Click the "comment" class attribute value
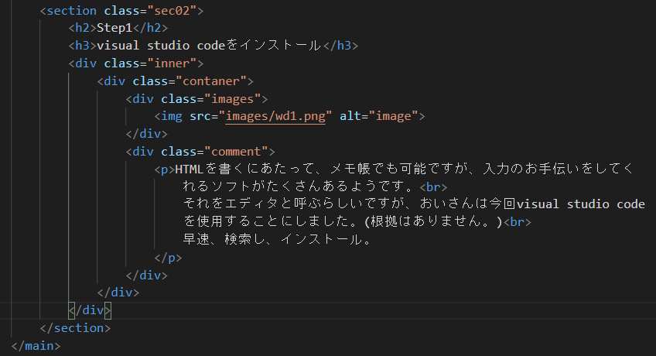 click(236, 152)
